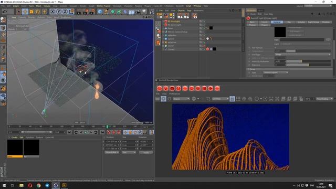The image size is (336, 189).
Task: Open the Create menu in menu bar
Action: 16,6
